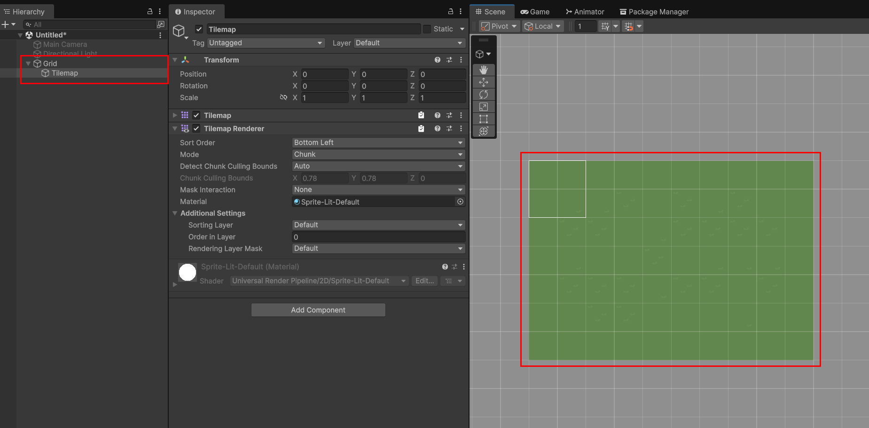Expand the Tilemap component foldout

click(175, 115)
